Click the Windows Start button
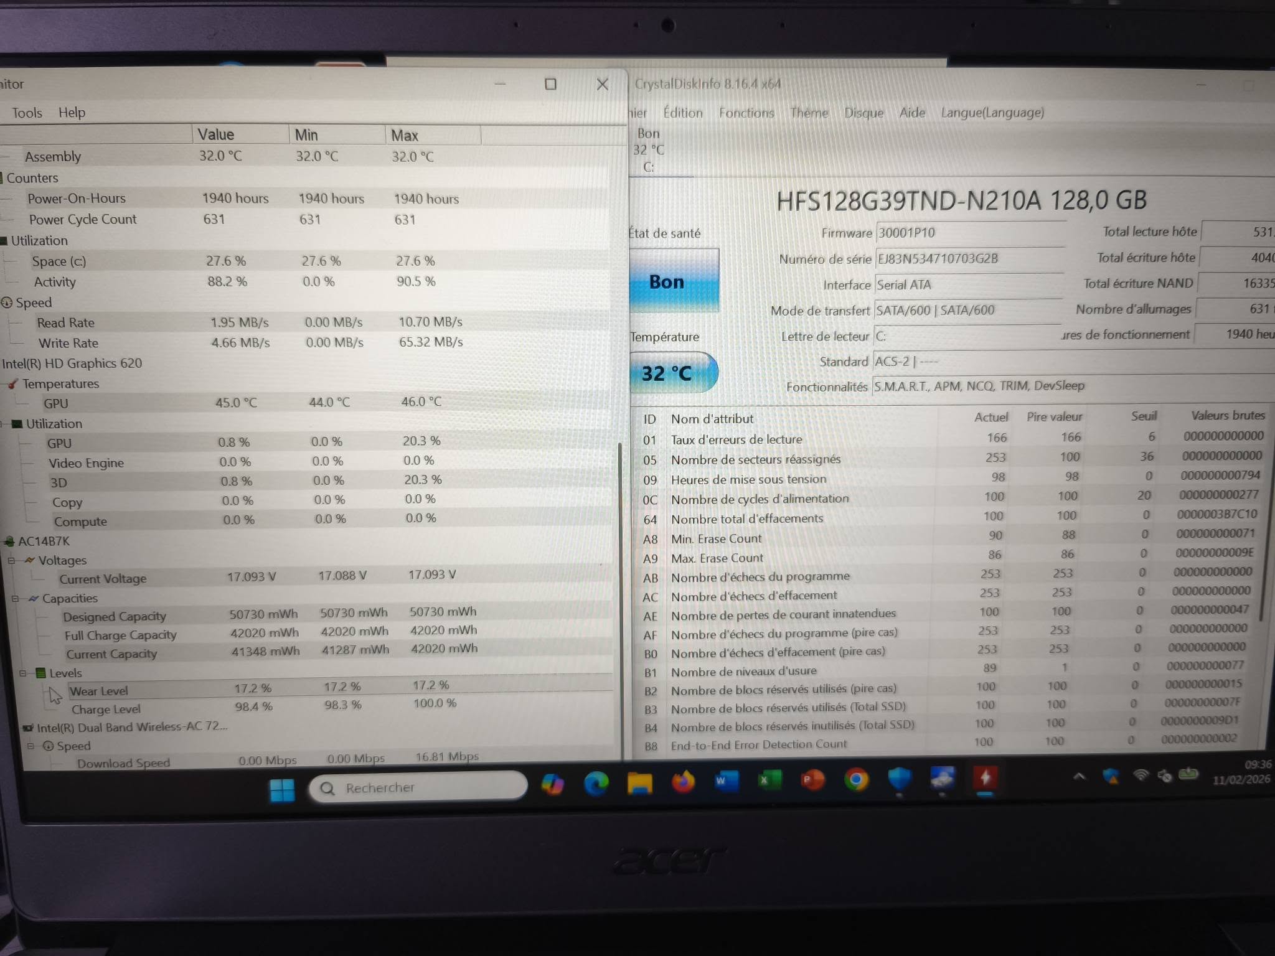Viewport: 1275px width, 956px height. pyautogui.click(x=282, y=790)
